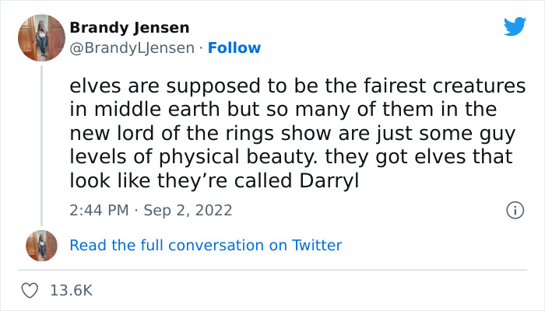The width and height of the screenshot is (545, 311).
Task: Follow Brandy Jensen
Action: click(237, 47)
